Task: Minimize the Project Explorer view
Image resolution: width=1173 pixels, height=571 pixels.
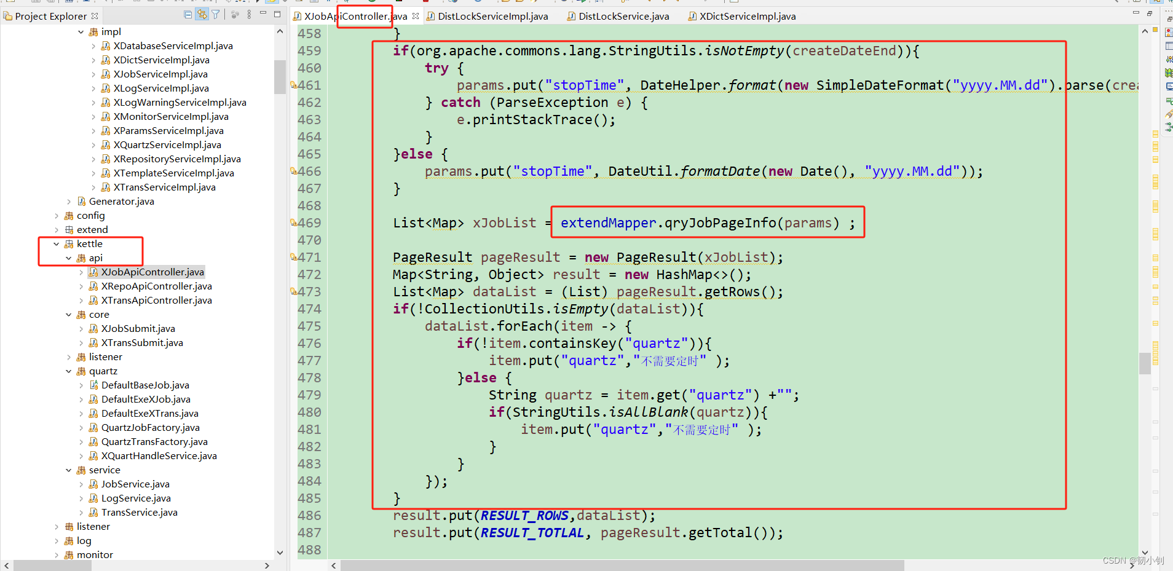Action: (263, 14)
